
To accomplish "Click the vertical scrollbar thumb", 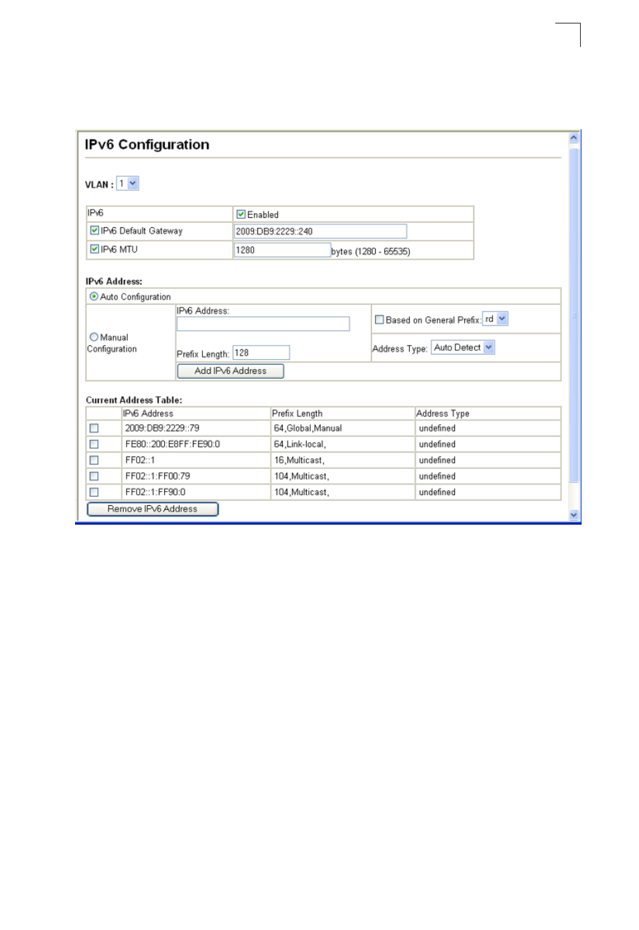I will point(573,315).
